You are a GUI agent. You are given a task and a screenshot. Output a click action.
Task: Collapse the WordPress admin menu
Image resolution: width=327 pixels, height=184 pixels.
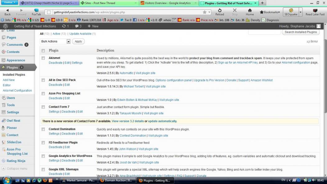[14, 168]
